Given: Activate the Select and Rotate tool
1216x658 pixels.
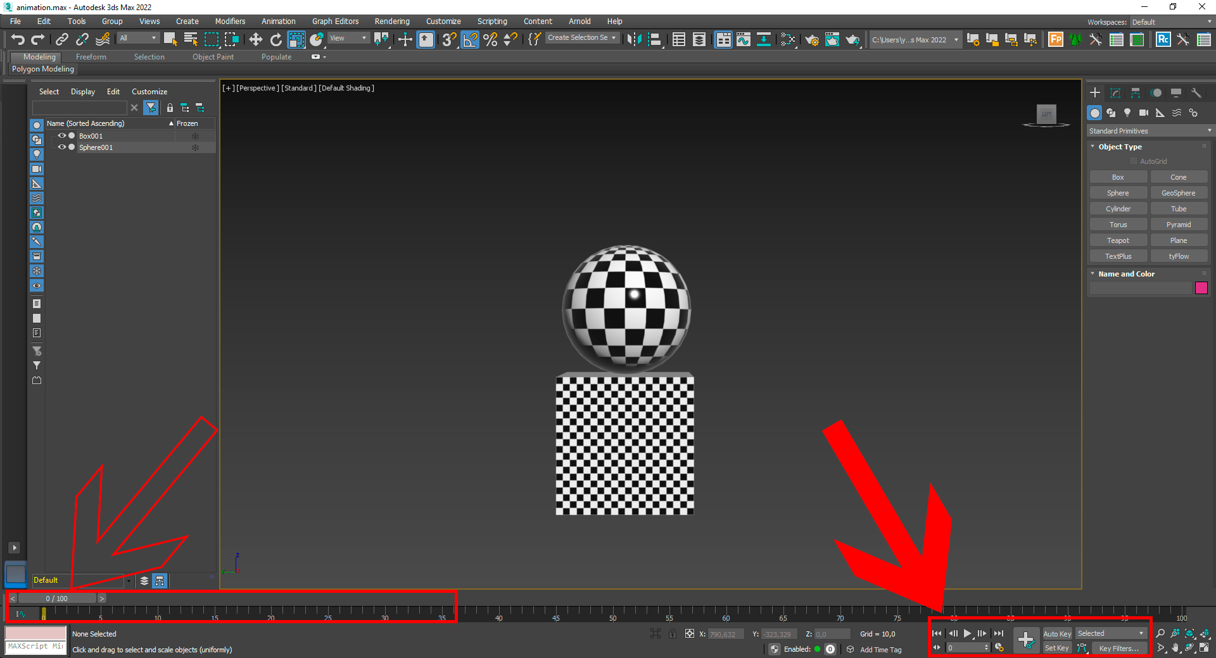Looking at the screenshot, I should tap(275, 39).
